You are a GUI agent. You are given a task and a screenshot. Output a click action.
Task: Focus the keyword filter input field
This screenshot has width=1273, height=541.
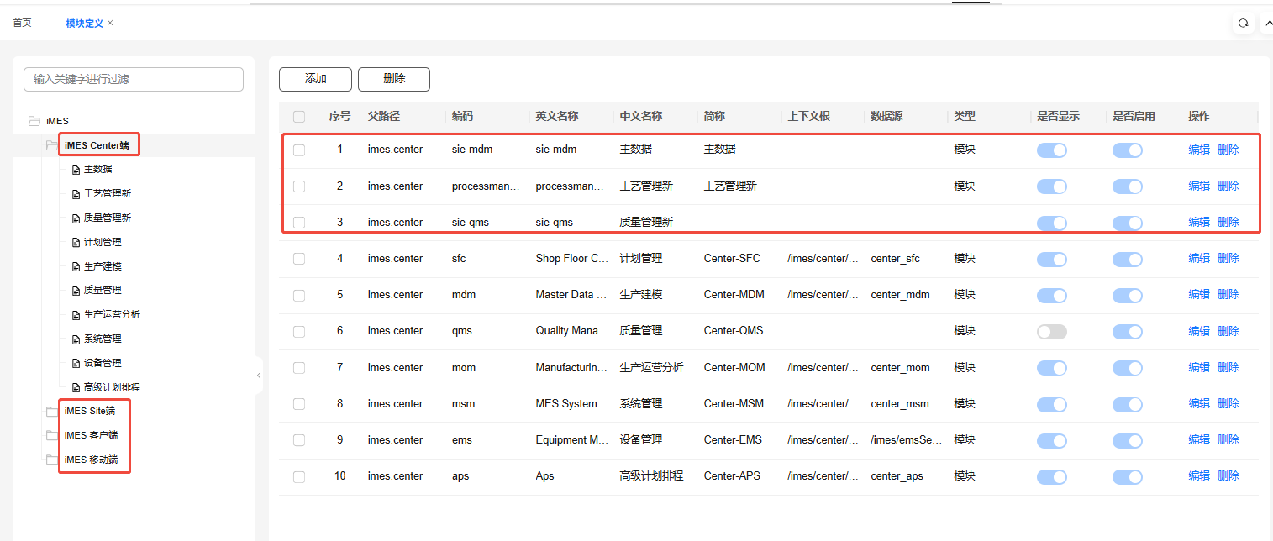[134, 79]
